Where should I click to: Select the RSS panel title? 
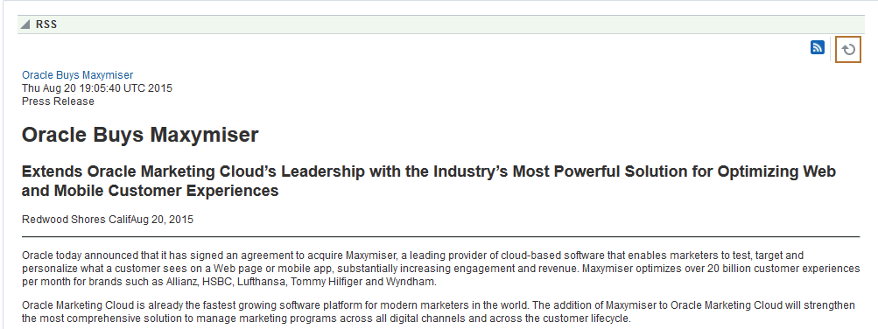click(46, 24)
